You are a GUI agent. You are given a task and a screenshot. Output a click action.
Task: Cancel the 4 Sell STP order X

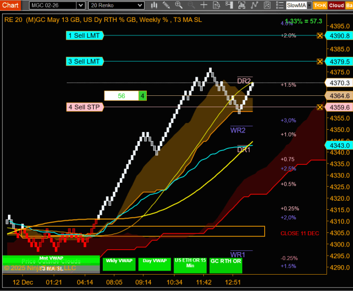[320, 107]
